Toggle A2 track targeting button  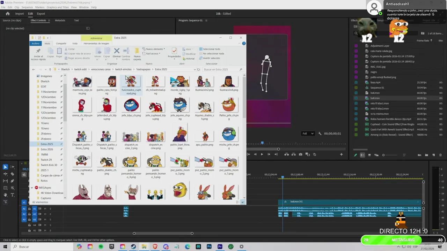point(34,214)
